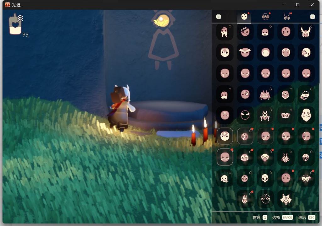The height and width of the screenshot is (226, 322).
Task: Select the round mask with pink beak
Action: point(245,157)
